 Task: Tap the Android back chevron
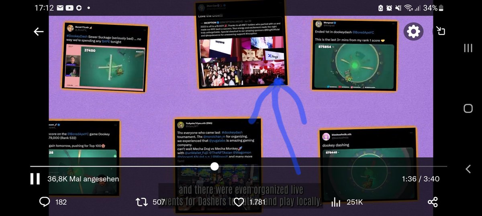tap(468, 169)
